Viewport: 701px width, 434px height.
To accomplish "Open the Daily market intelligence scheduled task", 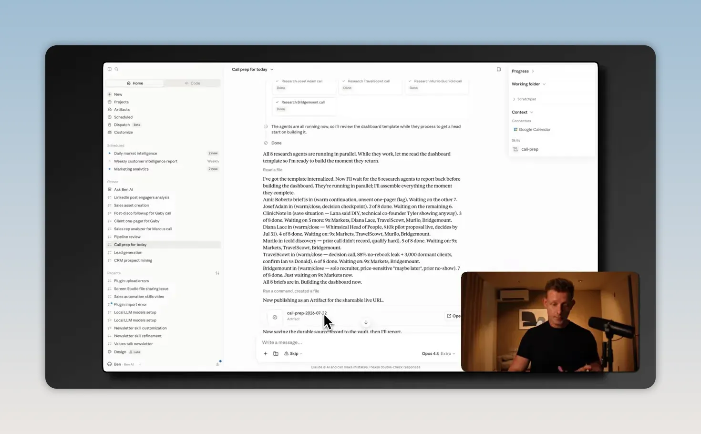I will click(x=163, y=154).
